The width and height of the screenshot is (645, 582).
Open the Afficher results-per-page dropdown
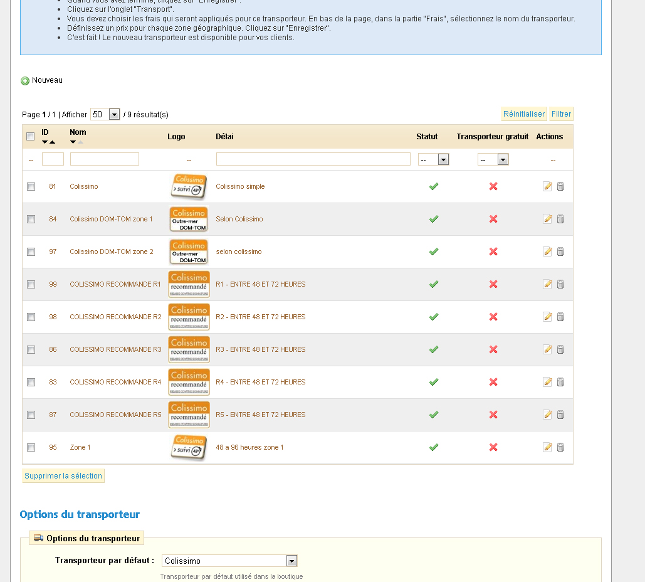coord(105,114)
